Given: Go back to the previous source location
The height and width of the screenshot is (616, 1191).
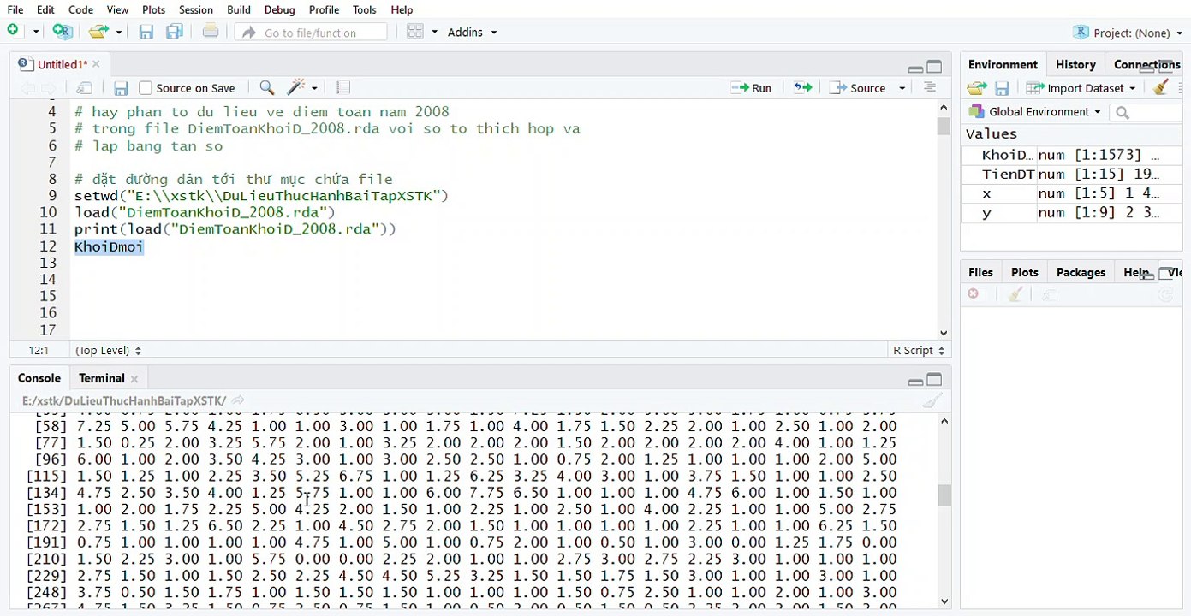Looking at the screenshot, I should tap(27, 88).
